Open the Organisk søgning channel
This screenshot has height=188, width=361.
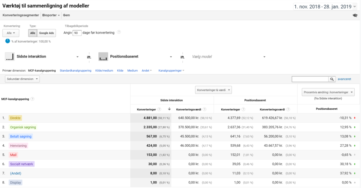pos(23,127)
